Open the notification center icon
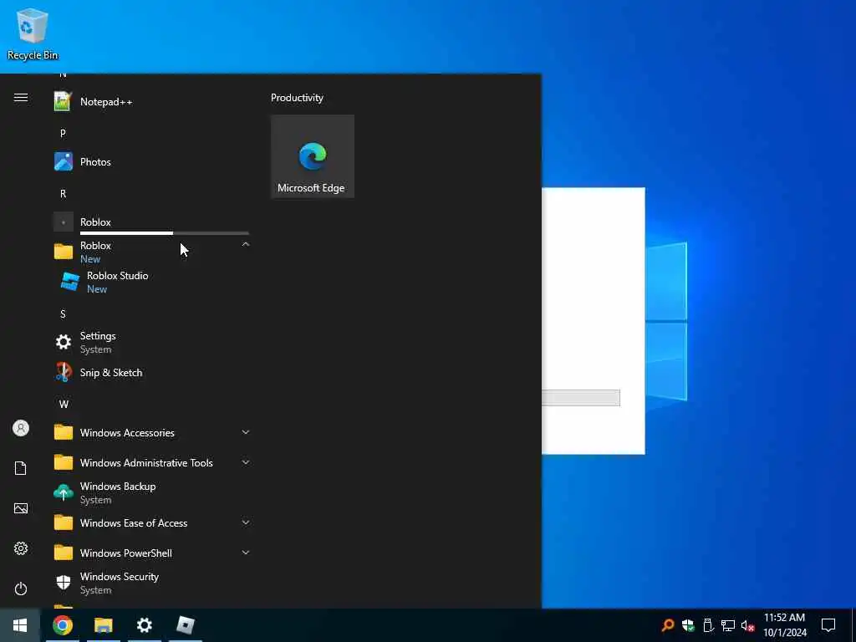856x642 pixels. [x=828, y=625]
